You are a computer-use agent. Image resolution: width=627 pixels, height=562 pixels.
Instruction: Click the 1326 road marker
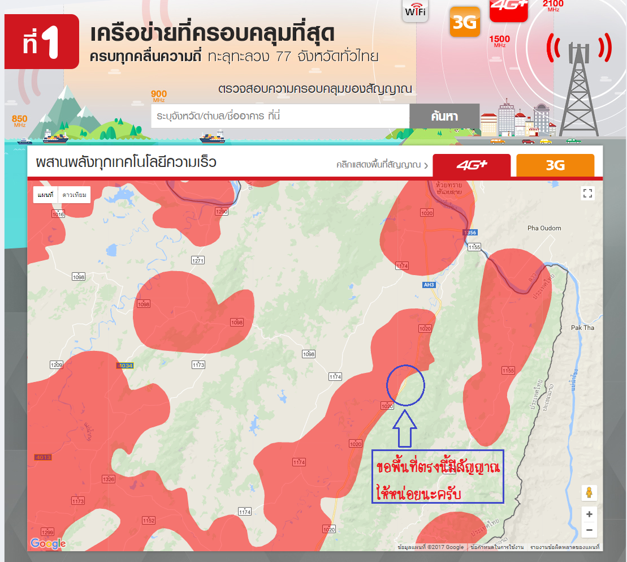(x=109, y=479)
